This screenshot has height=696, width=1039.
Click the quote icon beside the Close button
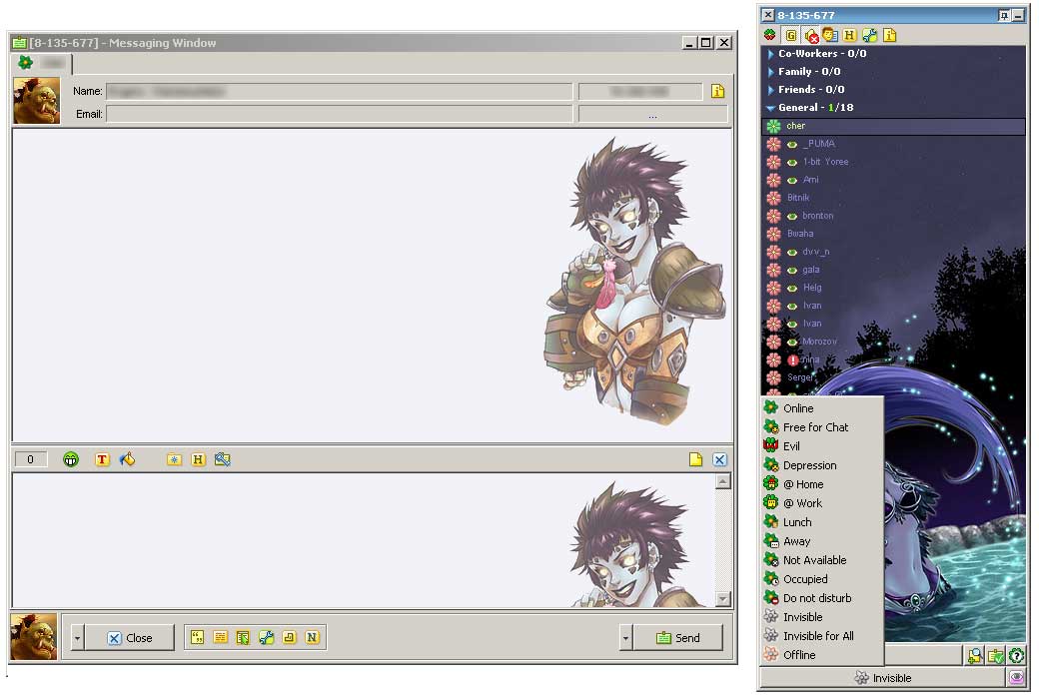(x=197, y=638)
